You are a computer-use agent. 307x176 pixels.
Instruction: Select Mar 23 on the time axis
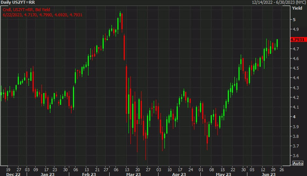[x=133, y=174]
